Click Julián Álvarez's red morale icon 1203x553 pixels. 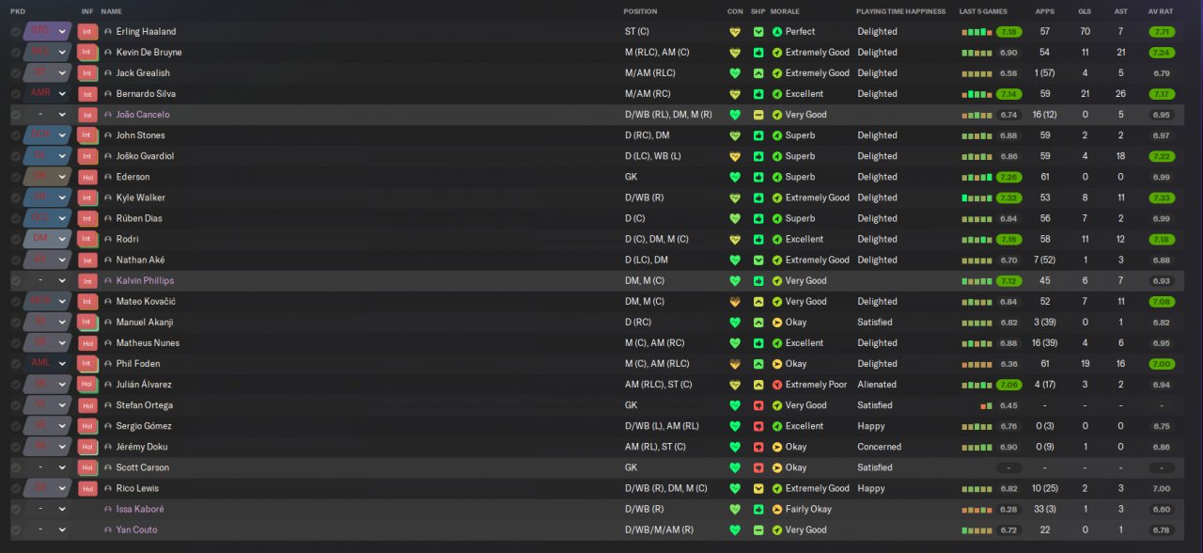pyautogui.click(x=776, y=385)
